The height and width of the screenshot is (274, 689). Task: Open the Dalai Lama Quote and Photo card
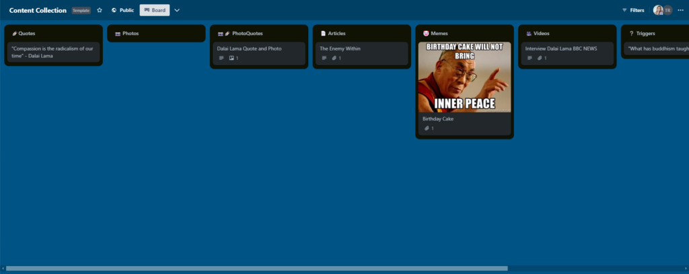pyautogui.click(x=259, y=54)
